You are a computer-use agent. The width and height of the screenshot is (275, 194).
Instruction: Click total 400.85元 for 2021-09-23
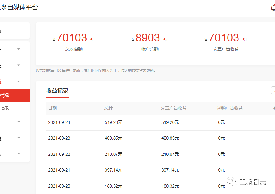pos(114,138)
